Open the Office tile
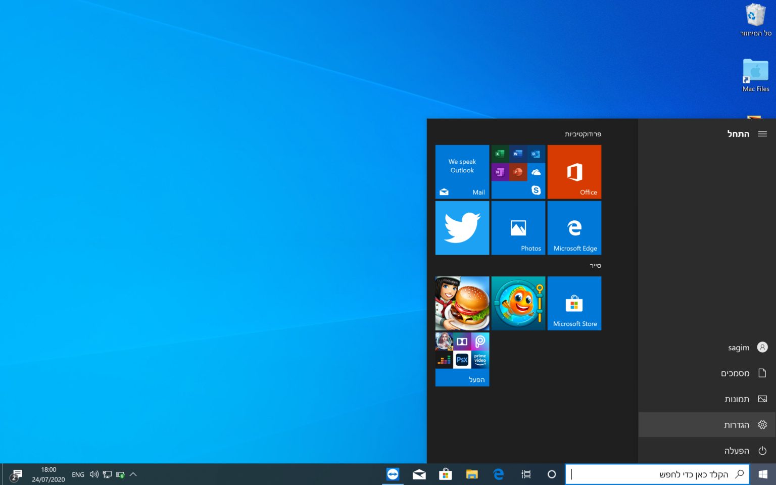Image resolution: width=776 pixels, height=485 pixels. 574,172
